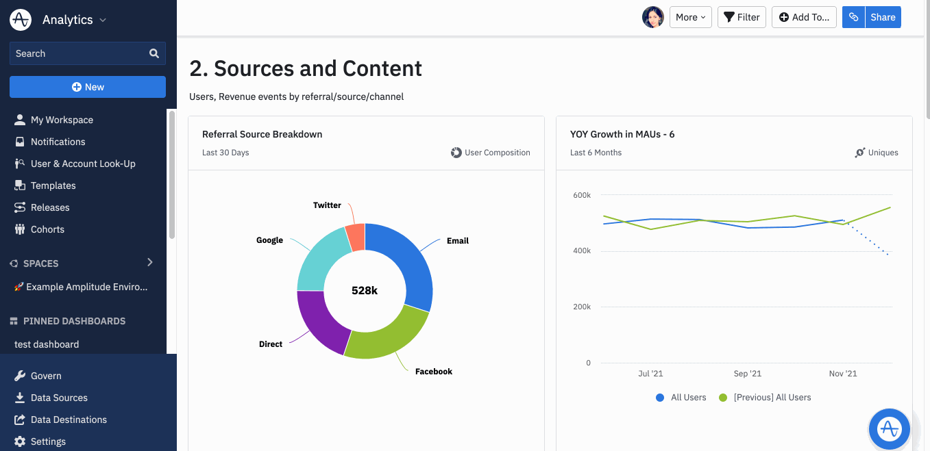Screen dimensions: 930x451
Task: Open the More dropdown menu
Action: coord(690,17)
